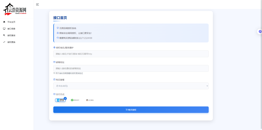
Task: Select the Alipay (支付宝) payment option
Action: (x=61, y=100)
